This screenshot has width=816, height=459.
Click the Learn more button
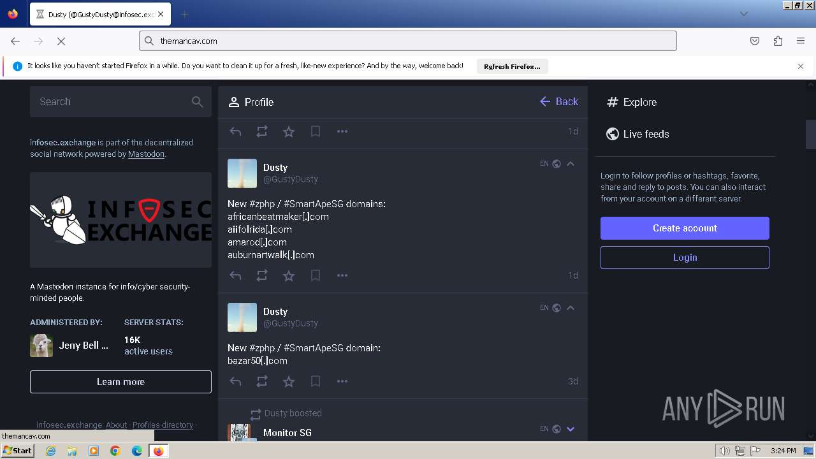click(x=120, y=382)
